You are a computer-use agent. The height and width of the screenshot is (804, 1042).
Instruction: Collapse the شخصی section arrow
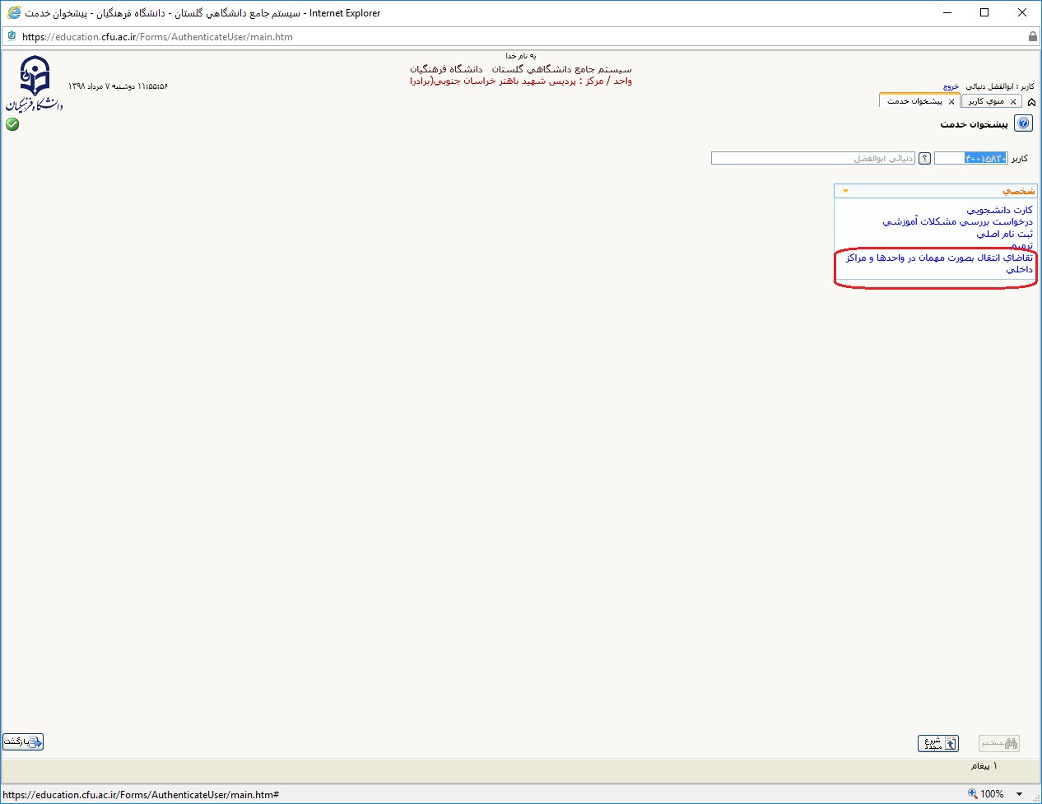point(845,191)
